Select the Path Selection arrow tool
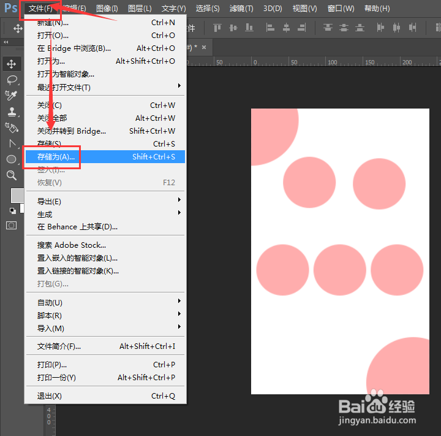The image size is (441, 436). (x=12, y=143)
